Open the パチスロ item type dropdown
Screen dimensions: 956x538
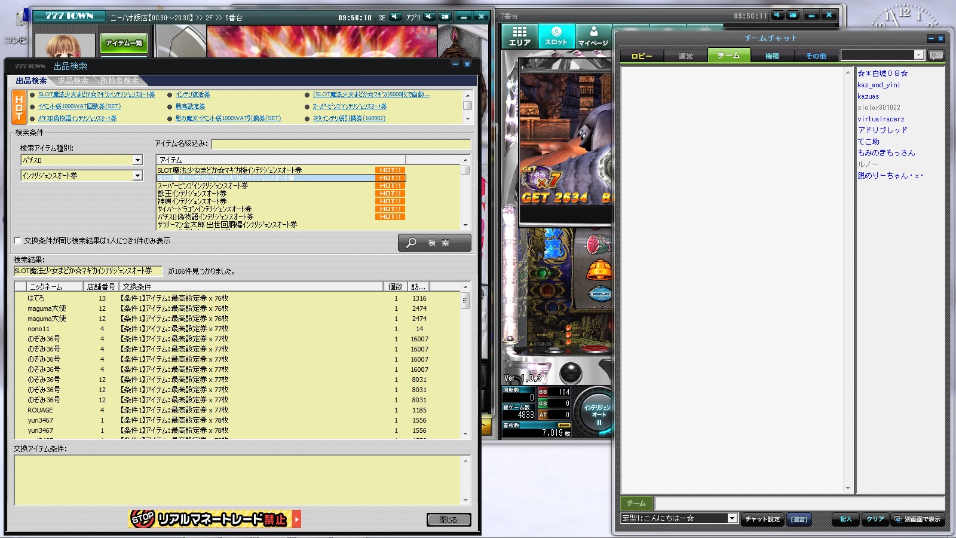click(x=82, y=160)
